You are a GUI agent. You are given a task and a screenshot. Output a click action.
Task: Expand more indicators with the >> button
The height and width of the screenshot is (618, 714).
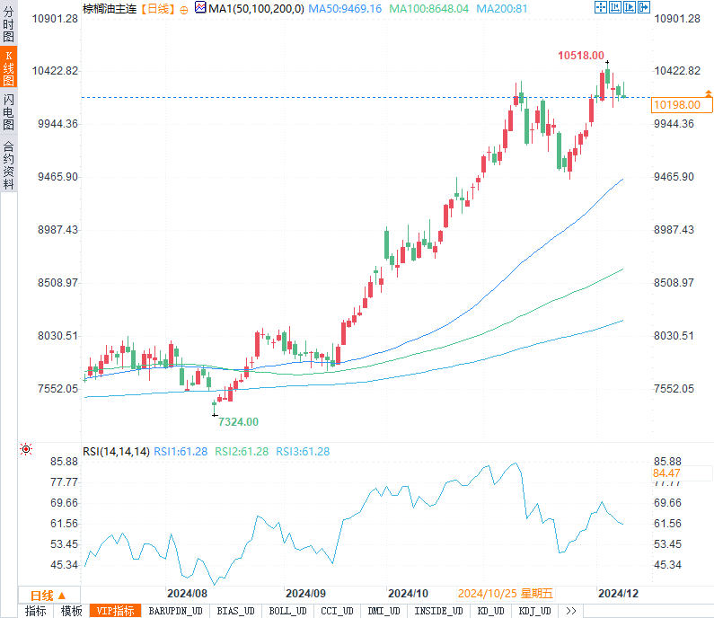(x=570, y=611)
